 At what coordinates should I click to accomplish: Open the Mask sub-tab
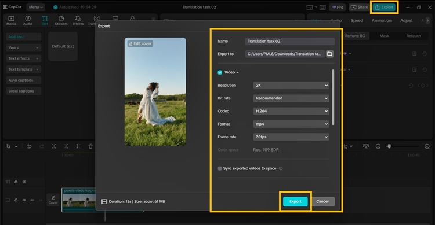(384, 36)
